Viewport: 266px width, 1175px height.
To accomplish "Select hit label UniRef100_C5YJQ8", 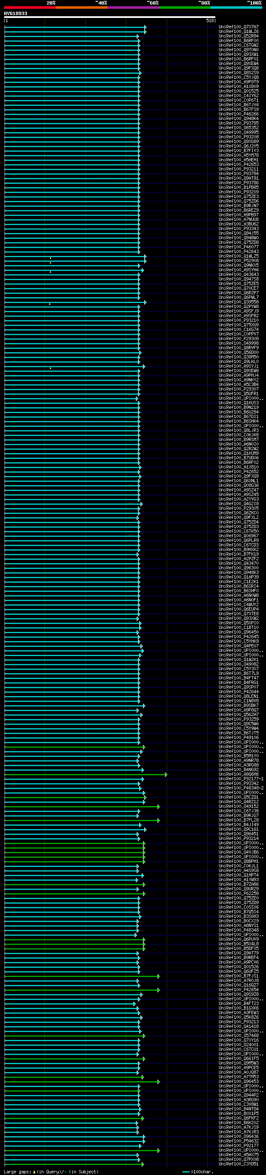I will tap(239, 77).
